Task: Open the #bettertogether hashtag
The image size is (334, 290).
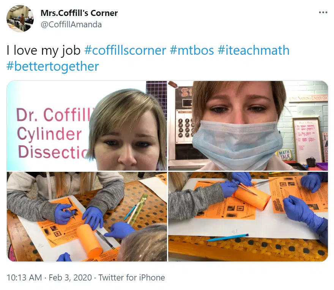Action: (53, 66)
